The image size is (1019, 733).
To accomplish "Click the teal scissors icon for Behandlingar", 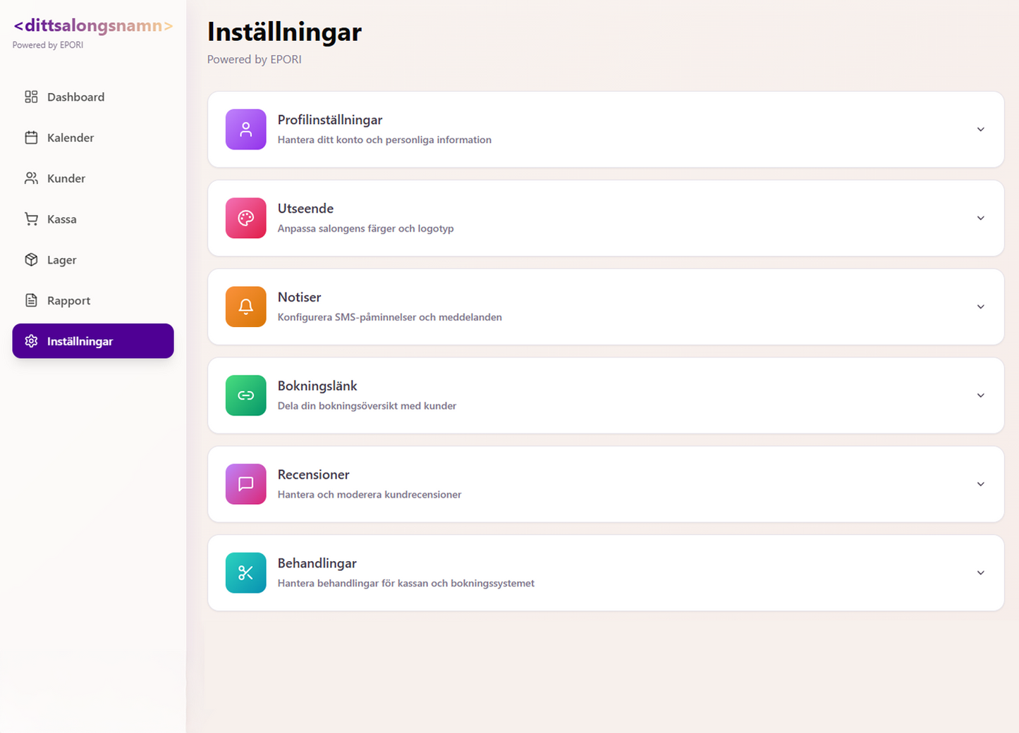I will (245, 573).
